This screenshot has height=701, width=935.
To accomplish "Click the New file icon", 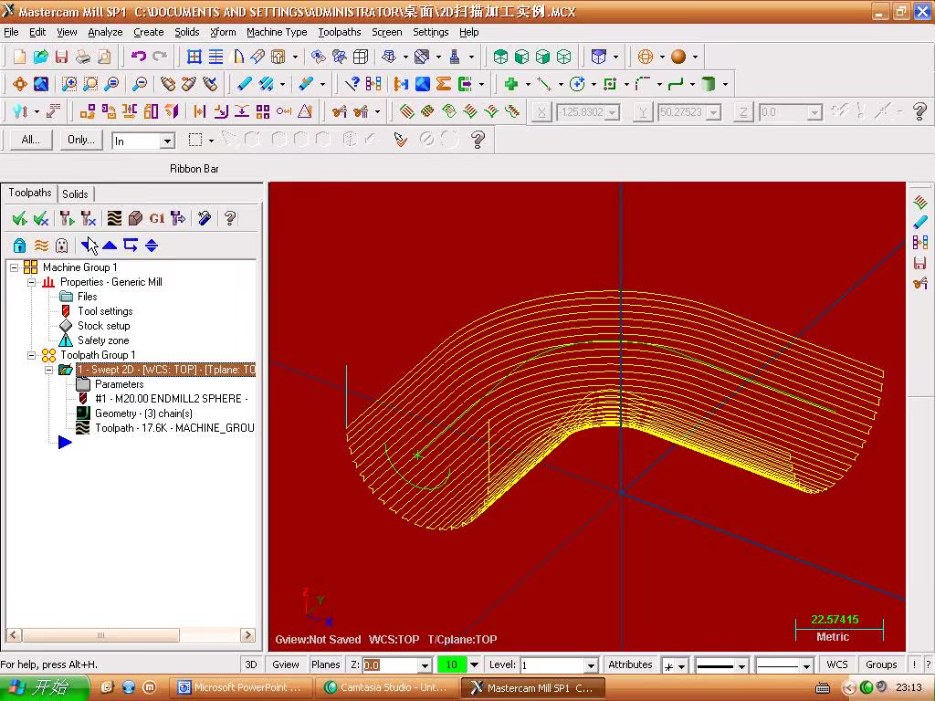I will [19, 57].
